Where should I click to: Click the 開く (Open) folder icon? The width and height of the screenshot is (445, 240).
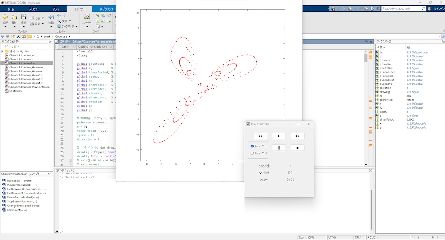click(x=14, y=17)
